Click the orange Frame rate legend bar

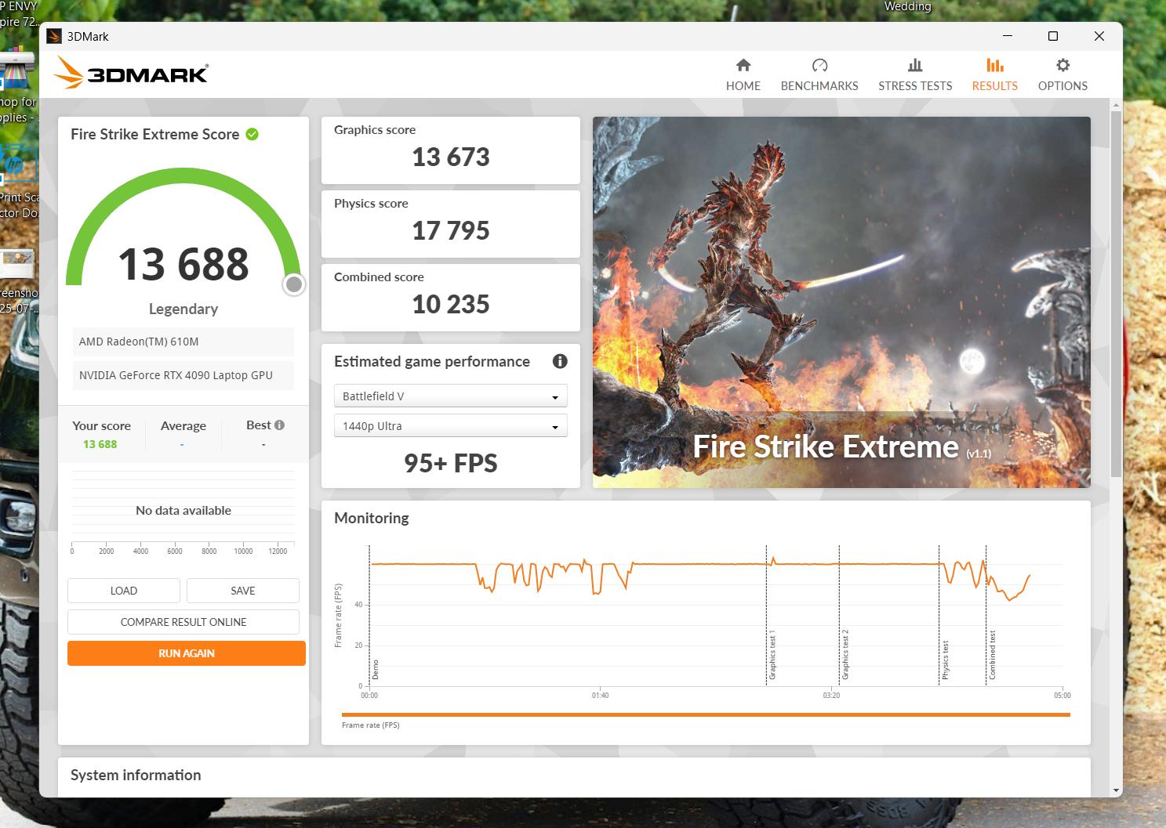(706, 714)
